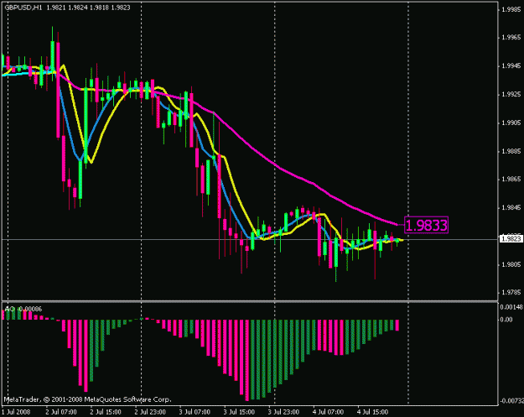Click the 3 Jul 23:00 time label

283,412
